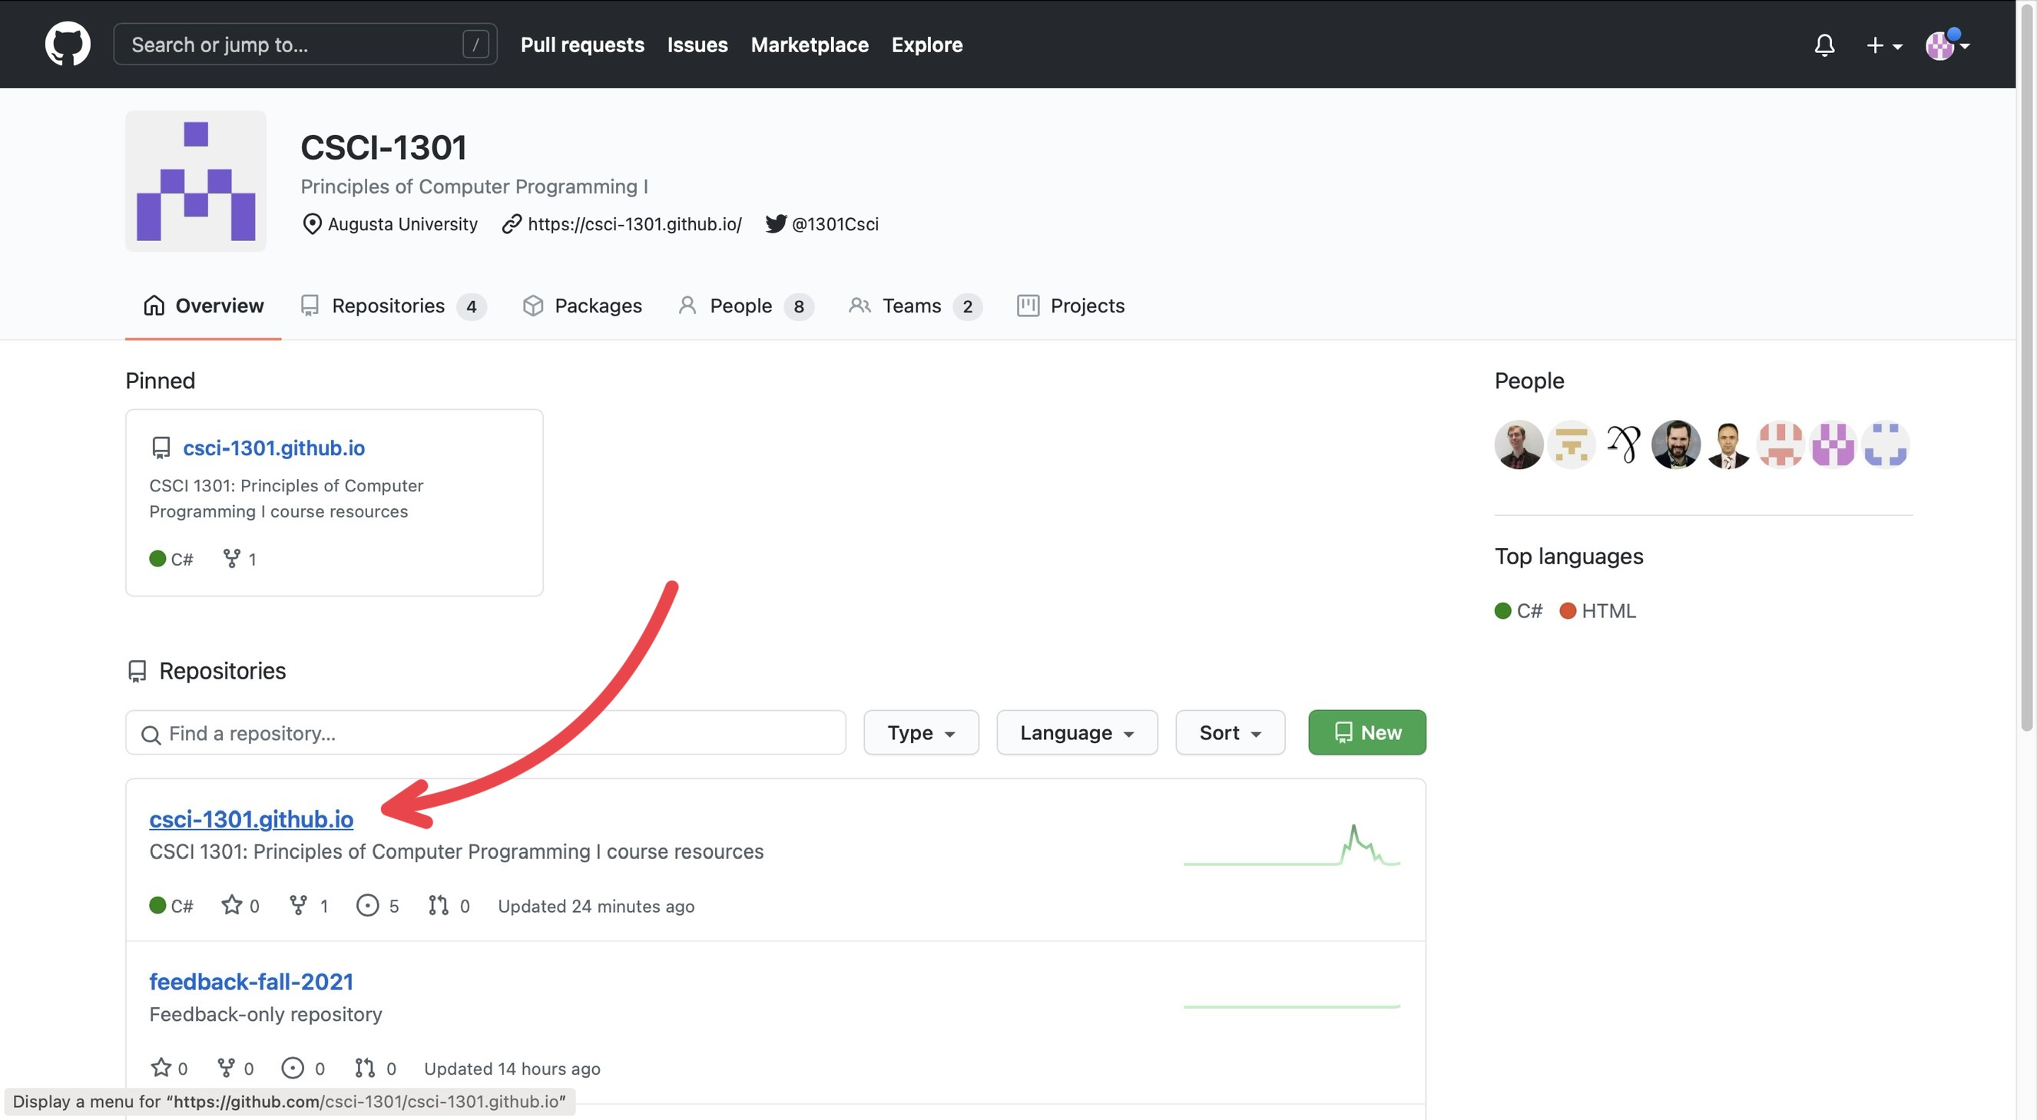Image resolution: width=2037 pixels, height=1120 pixels.
Task: Click the New repository button
Action: [x=1366, y=732]
